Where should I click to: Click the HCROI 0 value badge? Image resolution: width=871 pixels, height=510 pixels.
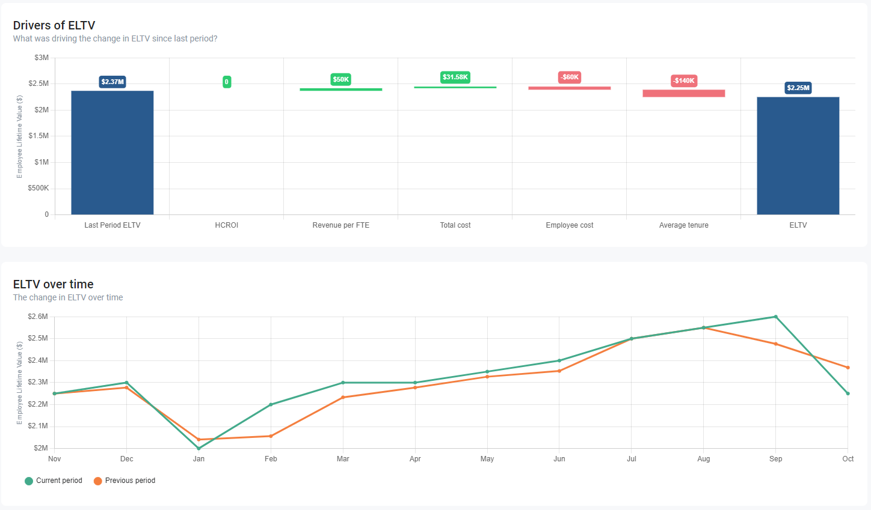[x=227, y=82]
